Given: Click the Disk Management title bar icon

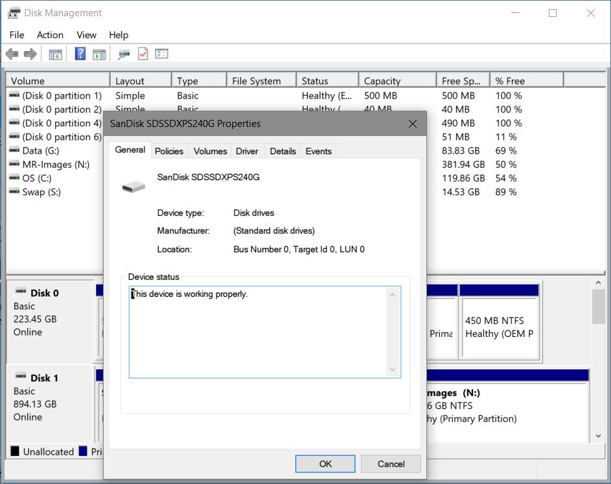Looking at the screenshot, I should pyautogui.click(x=14, y=13).
